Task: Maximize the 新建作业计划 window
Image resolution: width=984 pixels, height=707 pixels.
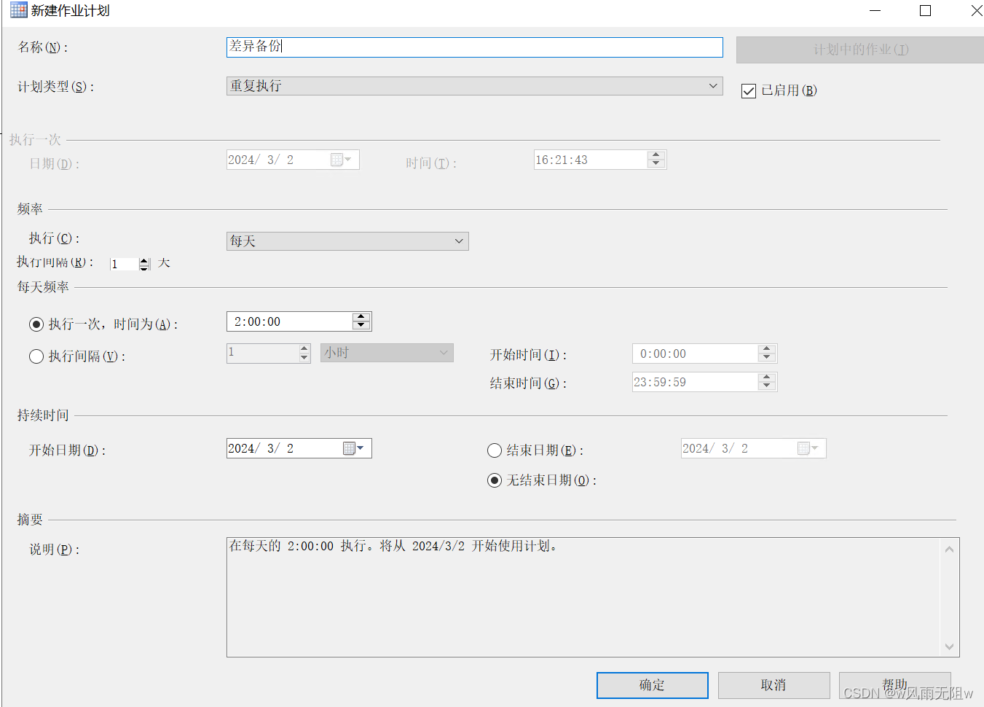Action: [x=925, y=11]
